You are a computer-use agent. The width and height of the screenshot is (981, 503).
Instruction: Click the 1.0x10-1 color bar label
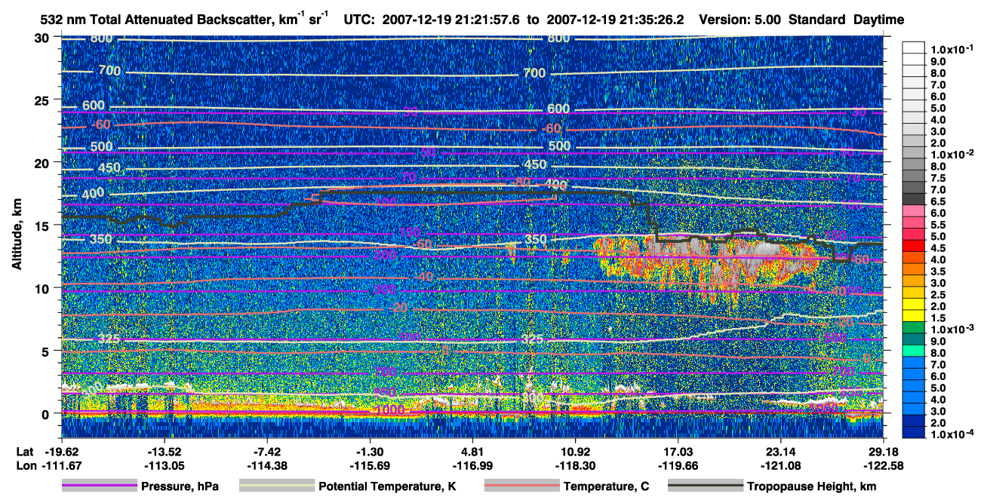[951, 49]
